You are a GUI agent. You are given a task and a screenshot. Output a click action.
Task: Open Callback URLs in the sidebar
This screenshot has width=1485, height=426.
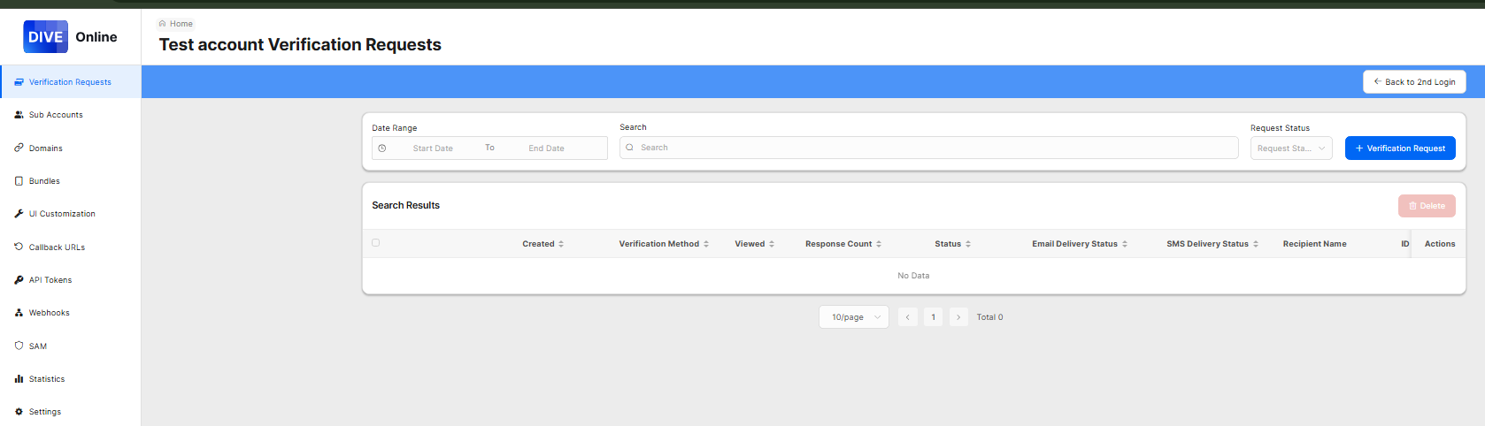coord(57,247)
